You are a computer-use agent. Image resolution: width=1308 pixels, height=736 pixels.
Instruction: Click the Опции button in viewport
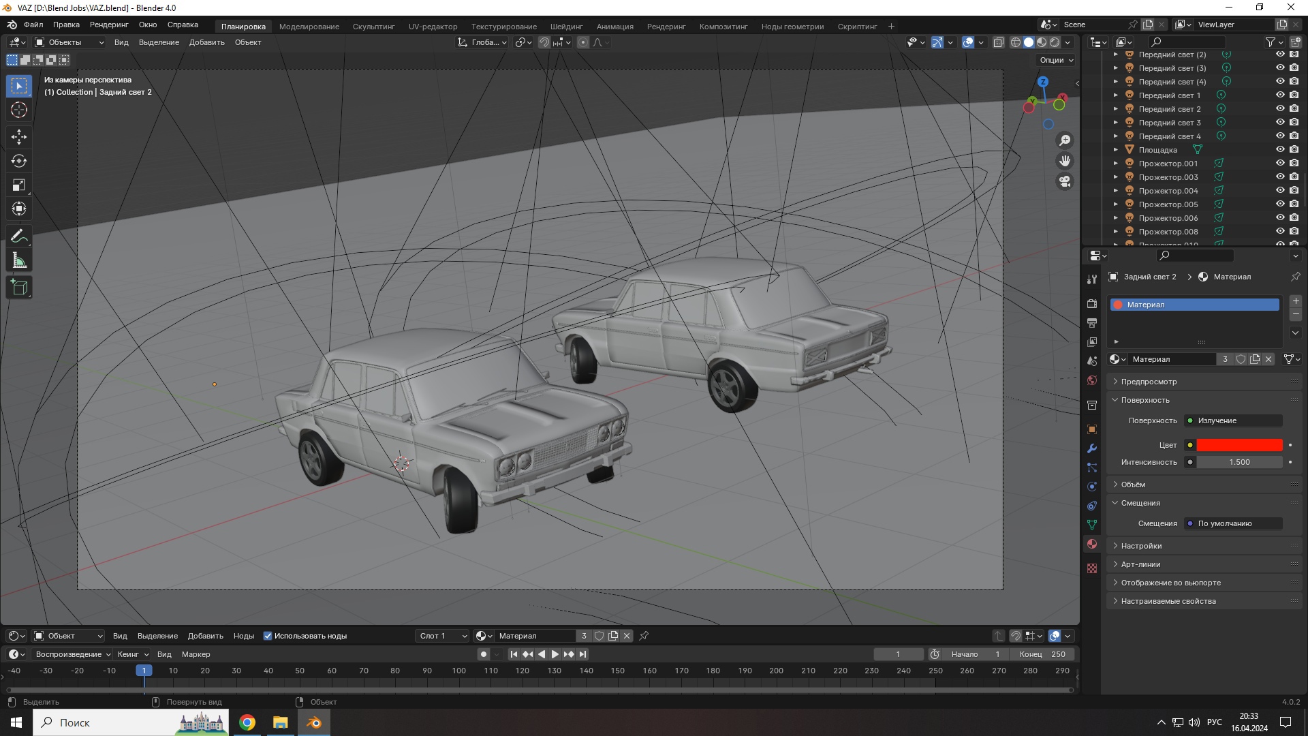(x=1056, y=60)
